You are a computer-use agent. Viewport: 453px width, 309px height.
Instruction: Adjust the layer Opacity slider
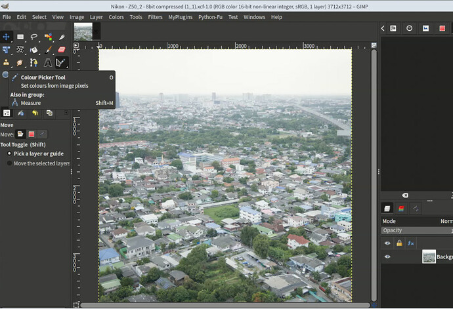click(x=417, y=230)
